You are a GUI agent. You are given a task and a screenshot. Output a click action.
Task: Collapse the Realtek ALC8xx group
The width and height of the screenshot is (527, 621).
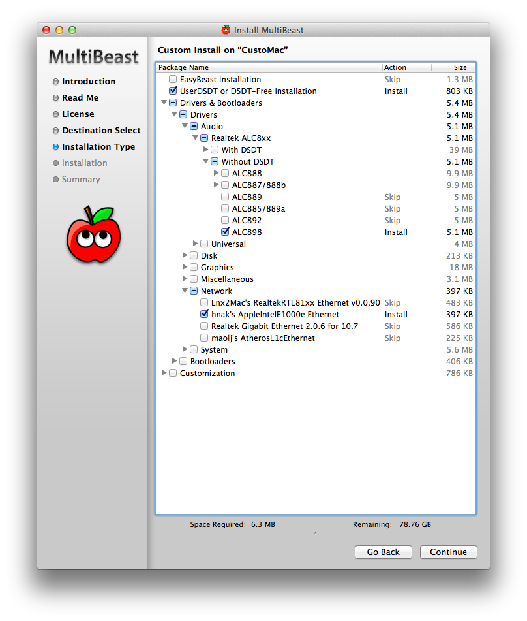coord(195,138)
